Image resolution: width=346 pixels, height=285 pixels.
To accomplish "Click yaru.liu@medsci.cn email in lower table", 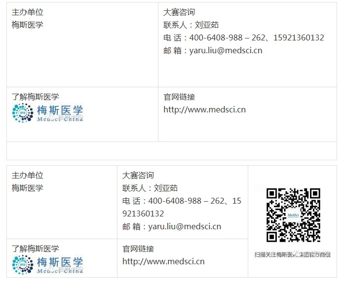I will coord(185,226).
